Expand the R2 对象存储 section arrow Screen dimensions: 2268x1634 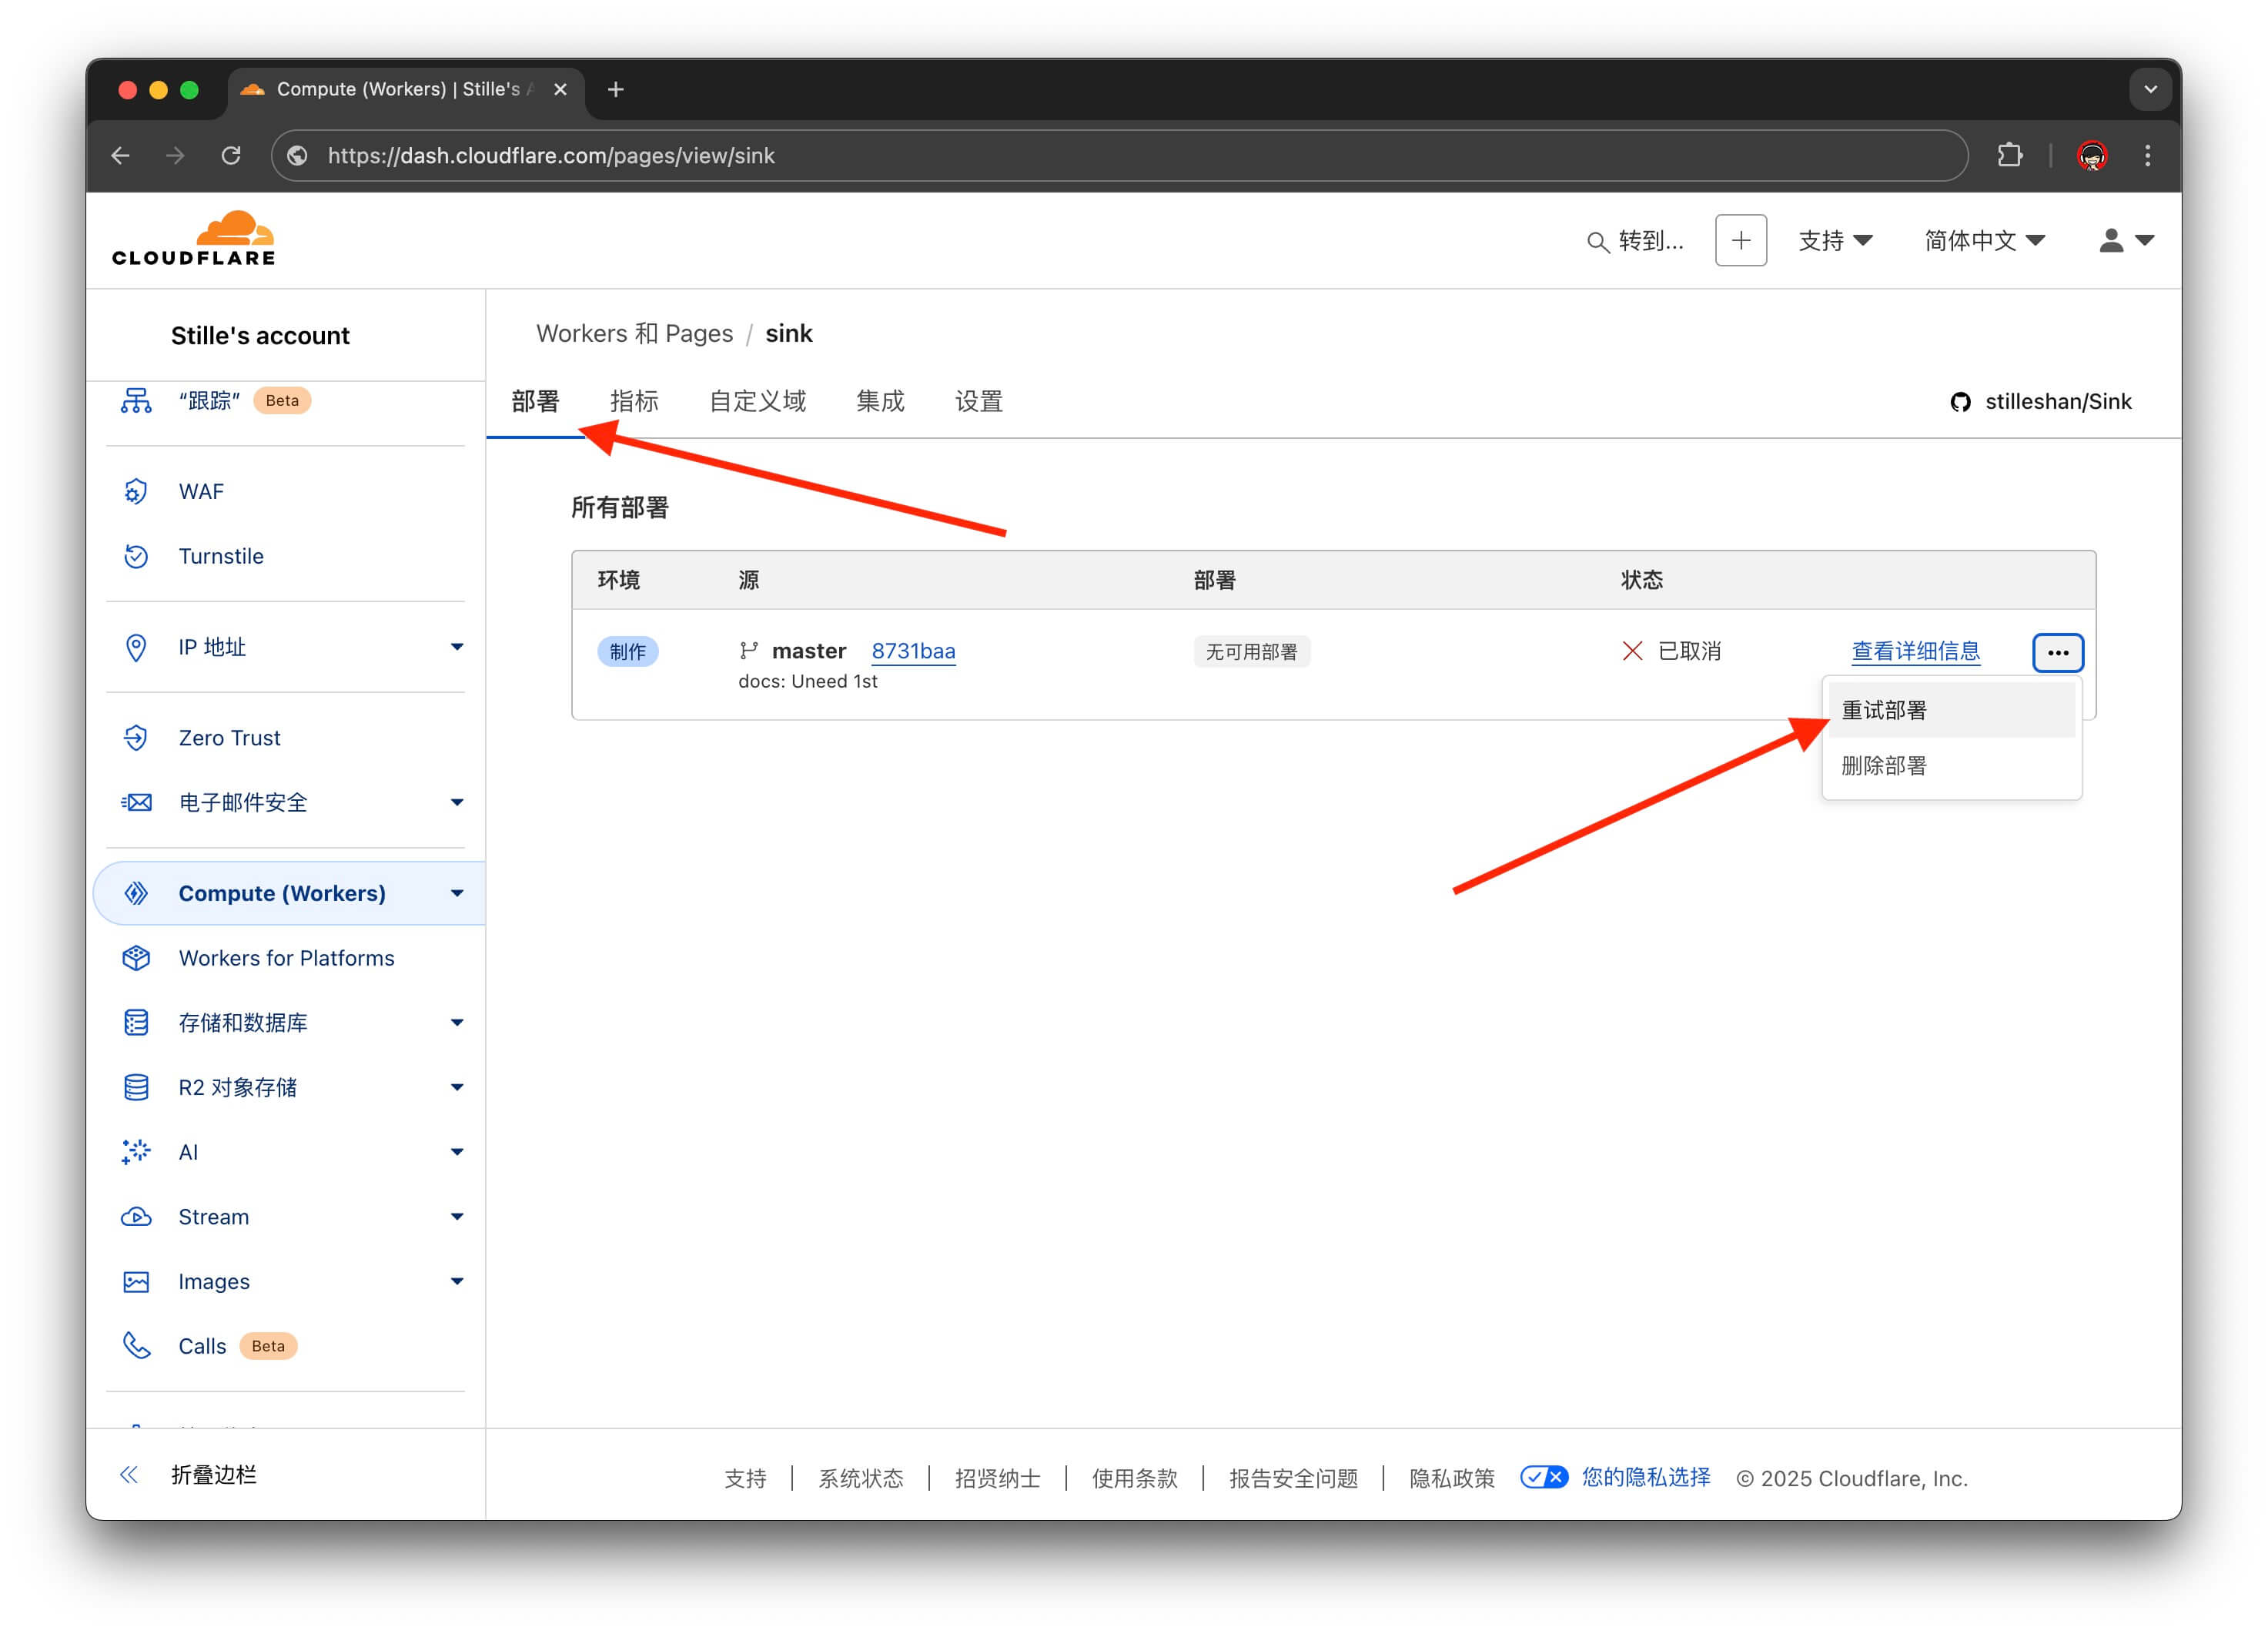[x=457, y=1087]
